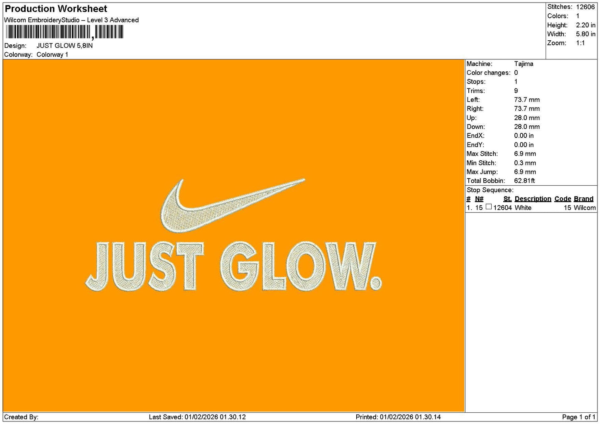
Task: Click the EndY: label
Action: [x=475, y=145]
